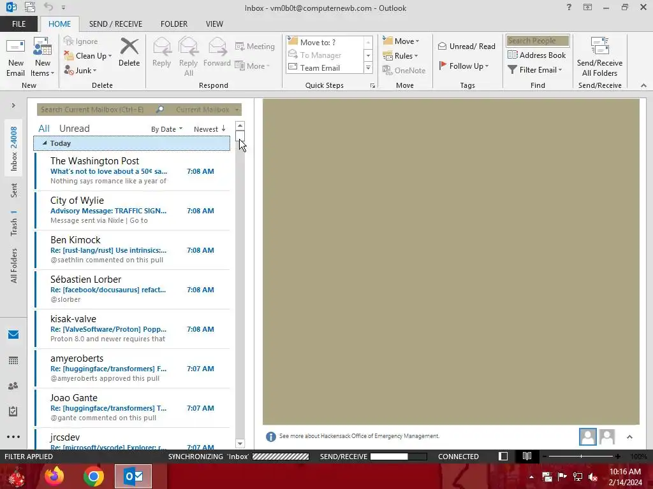The height and width of the screenshot is (489, 653).
Task: Click the Reply All icon
Action: (x=188, y=57)
